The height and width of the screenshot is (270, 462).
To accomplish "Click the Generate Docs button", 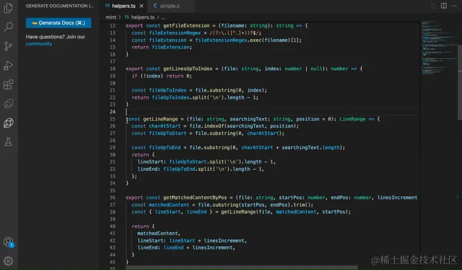I will pos(58,22).
